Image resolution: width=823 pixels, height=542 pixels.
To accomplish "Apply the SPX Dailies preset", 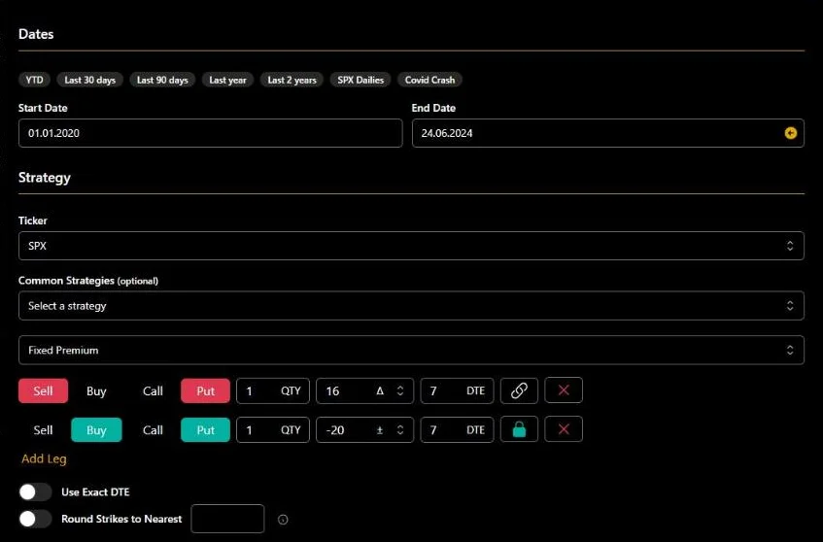I will (360, 80).
